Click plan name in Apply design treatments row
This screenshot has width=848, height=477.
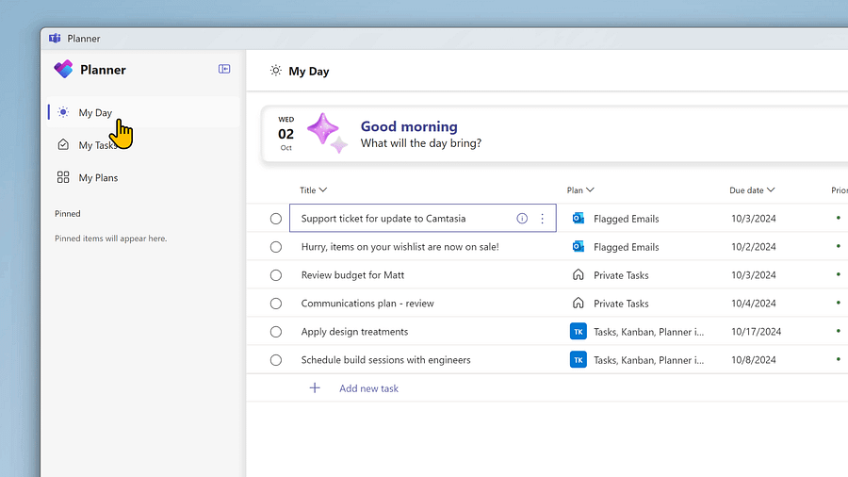pyautogui.click(x=649, y=332)
